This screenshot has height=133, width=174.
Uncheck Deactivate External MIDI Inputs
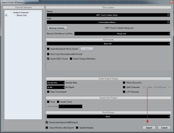(47, 122)
